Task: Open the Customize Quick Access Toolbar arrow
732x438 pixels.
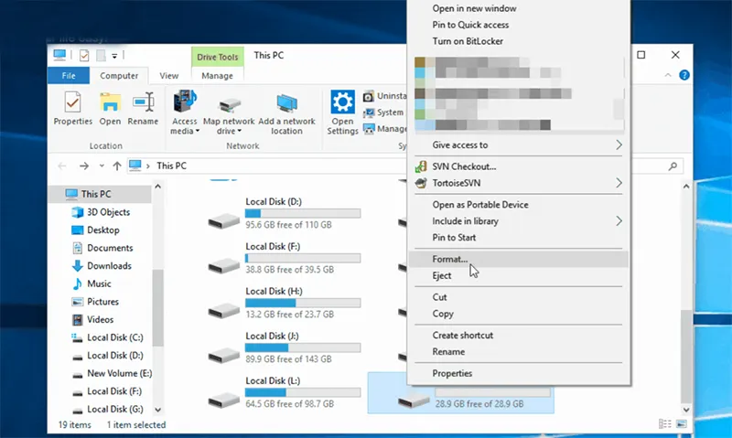Action: 114,56
